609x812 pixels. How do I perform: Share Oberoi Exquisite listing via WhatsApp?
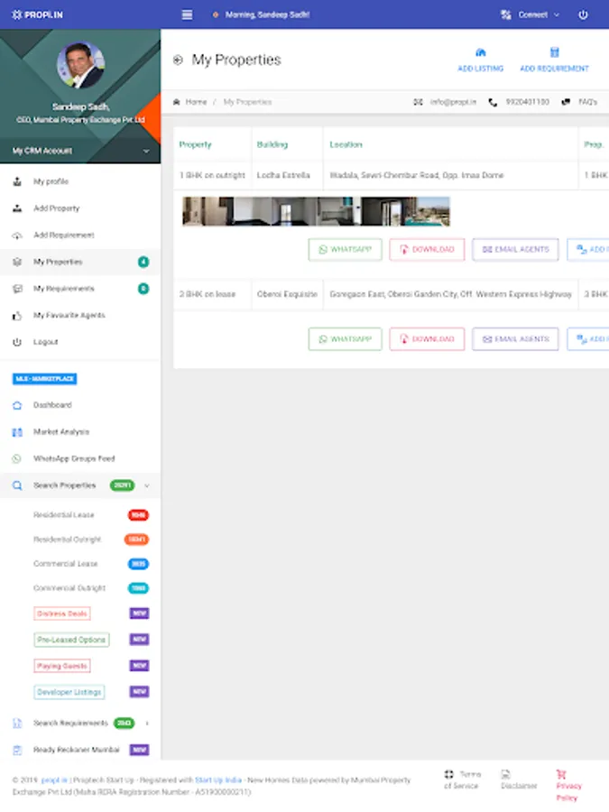tap(345, 338)
